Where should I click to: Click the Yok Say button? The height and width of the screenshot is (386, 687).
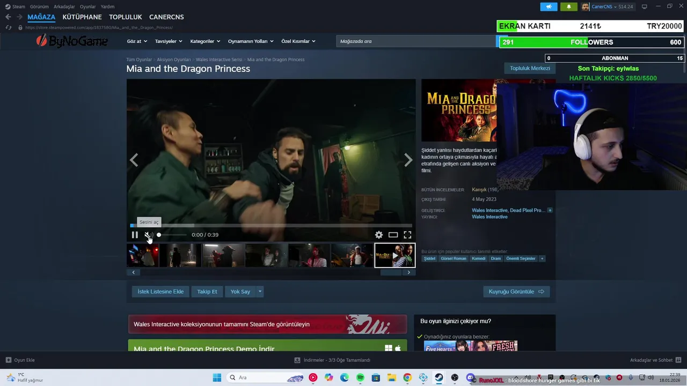pyautogui.click(x=240, y=292)
